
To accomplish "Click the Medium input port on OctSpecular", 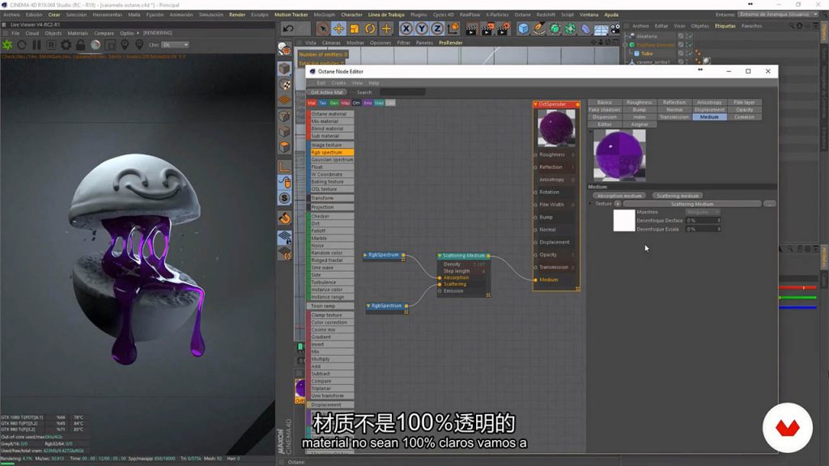I will pos(536,279).
